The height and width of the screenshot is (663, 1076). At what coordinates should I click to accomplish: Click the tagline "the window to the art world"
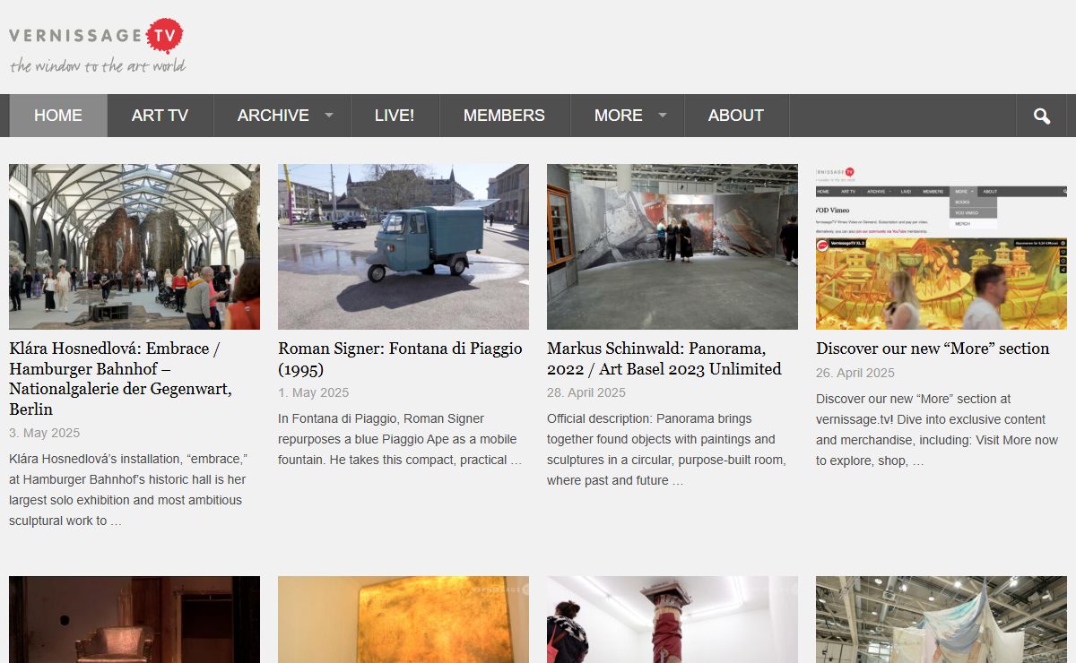98,65
